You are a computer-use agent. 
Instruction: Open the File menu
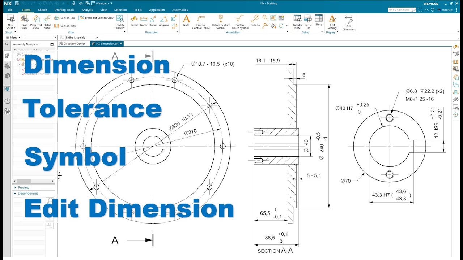click(10, 10)
